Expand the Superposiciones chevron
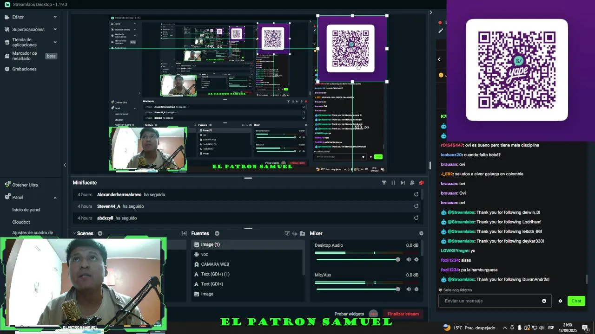 (x=55, y=29)
